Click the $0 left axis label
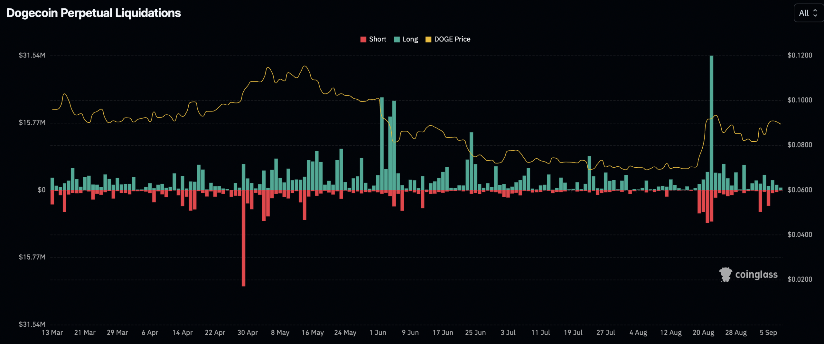The image size is (824, 344). [42, 190]
